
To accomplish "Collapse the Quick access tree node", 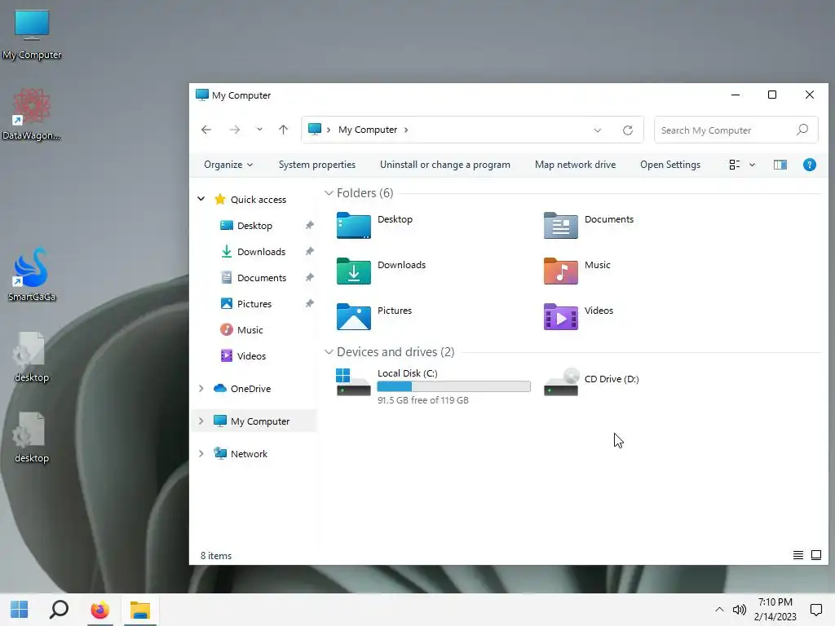I will click(201, 199).
